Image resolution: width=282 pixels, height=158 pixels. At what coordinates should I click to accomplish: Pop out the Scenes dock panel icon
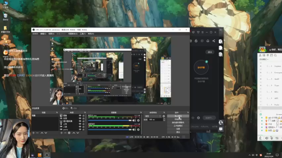57,112
